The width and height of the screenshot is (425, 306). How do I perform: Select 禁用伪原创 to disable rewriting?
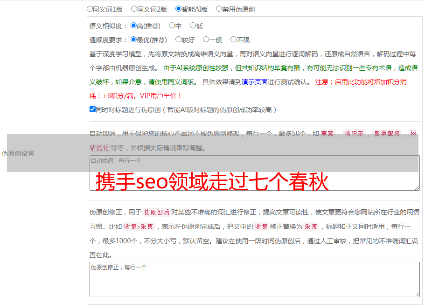(219, 9)
